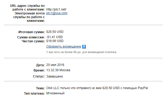The height and width of the screenshot is (98, 166).
Task: Click the Сумма комиссии label
Action: pos(31,37)
